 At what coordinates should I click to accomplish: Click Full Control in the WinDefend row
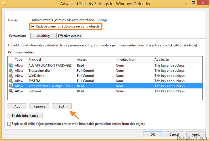tap(85, 76)
